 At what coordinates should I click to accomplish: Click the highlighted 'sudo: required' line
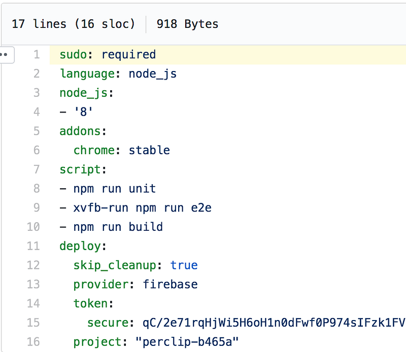point(108,55)
